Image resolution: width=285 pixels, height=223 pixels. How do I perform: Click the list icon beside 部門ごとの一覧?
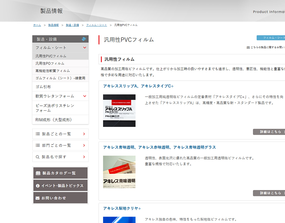coord(38,145)
